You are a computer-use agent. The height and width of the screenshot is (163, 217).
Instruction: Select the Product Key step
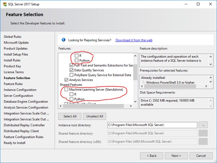[12, 66]
